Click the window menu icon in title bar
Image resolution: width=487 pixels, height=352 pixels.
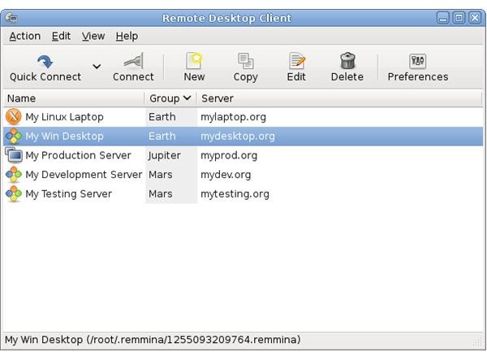11,18
